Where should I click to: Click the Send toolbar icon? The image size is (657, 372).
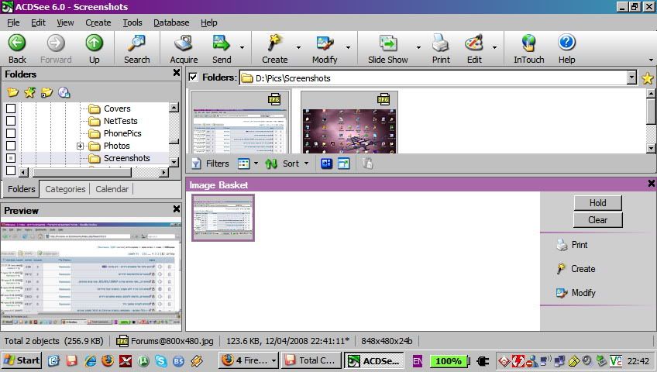(221, 43)
